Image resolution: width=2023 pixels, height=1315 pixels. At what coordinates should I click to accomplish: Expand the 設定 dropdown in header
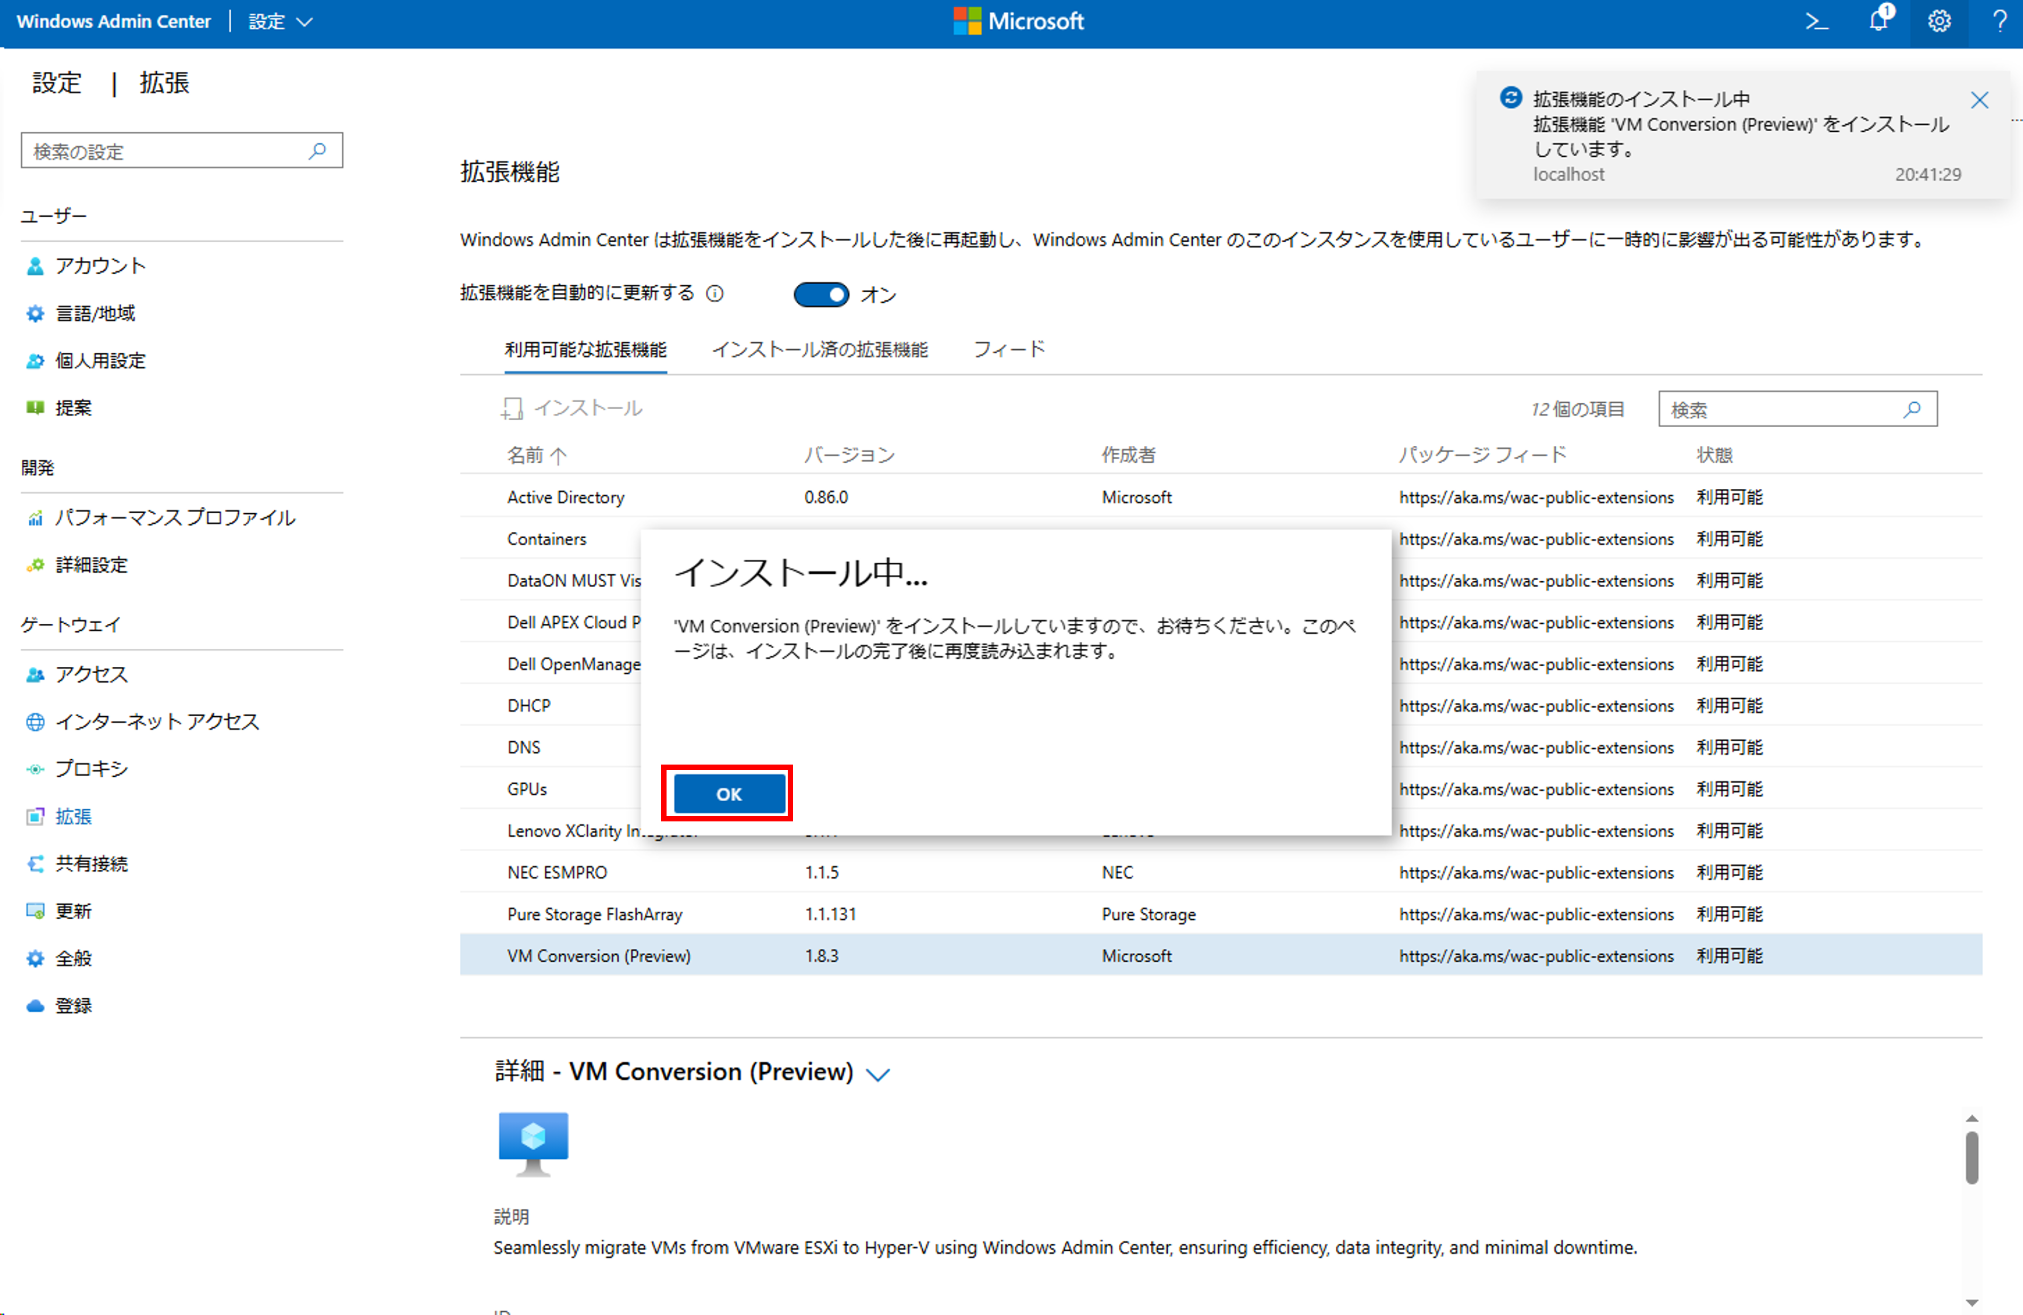click(x=281, y=22)
